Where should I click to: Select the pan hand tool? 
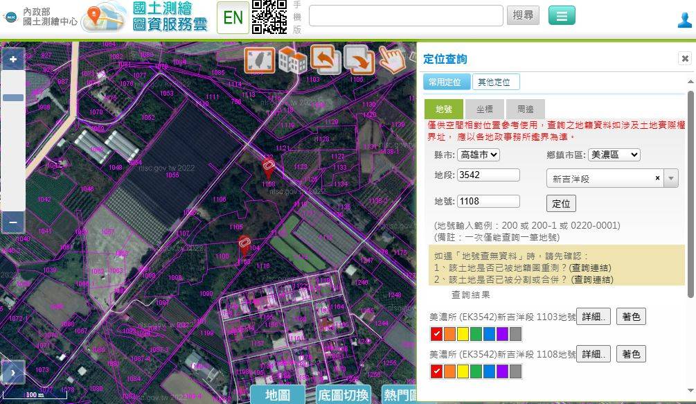[x=393, y=61]
